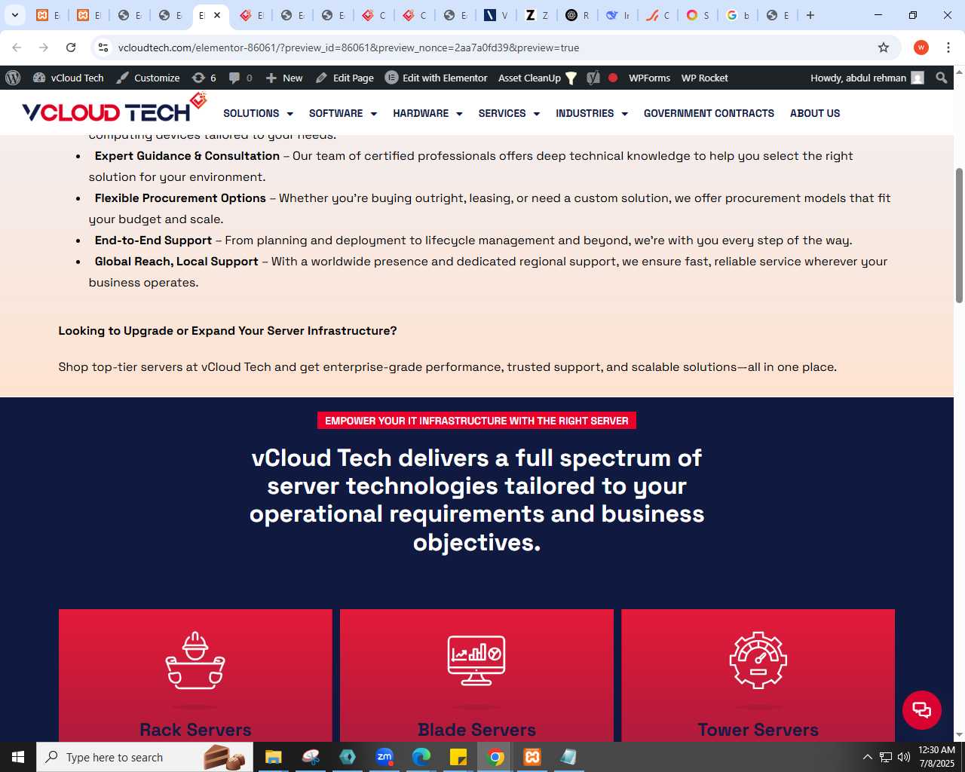Open vCloud Tech dashboard link
Screen dimensions: 965x772
[x=69, y=78]
